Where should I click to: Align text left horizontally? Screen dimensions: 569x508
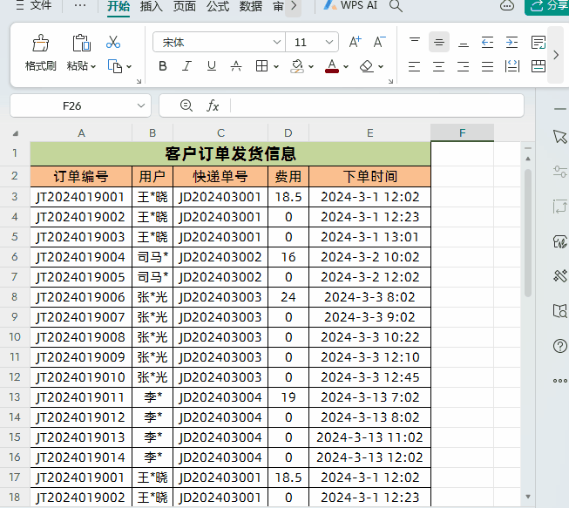point(414,66)
